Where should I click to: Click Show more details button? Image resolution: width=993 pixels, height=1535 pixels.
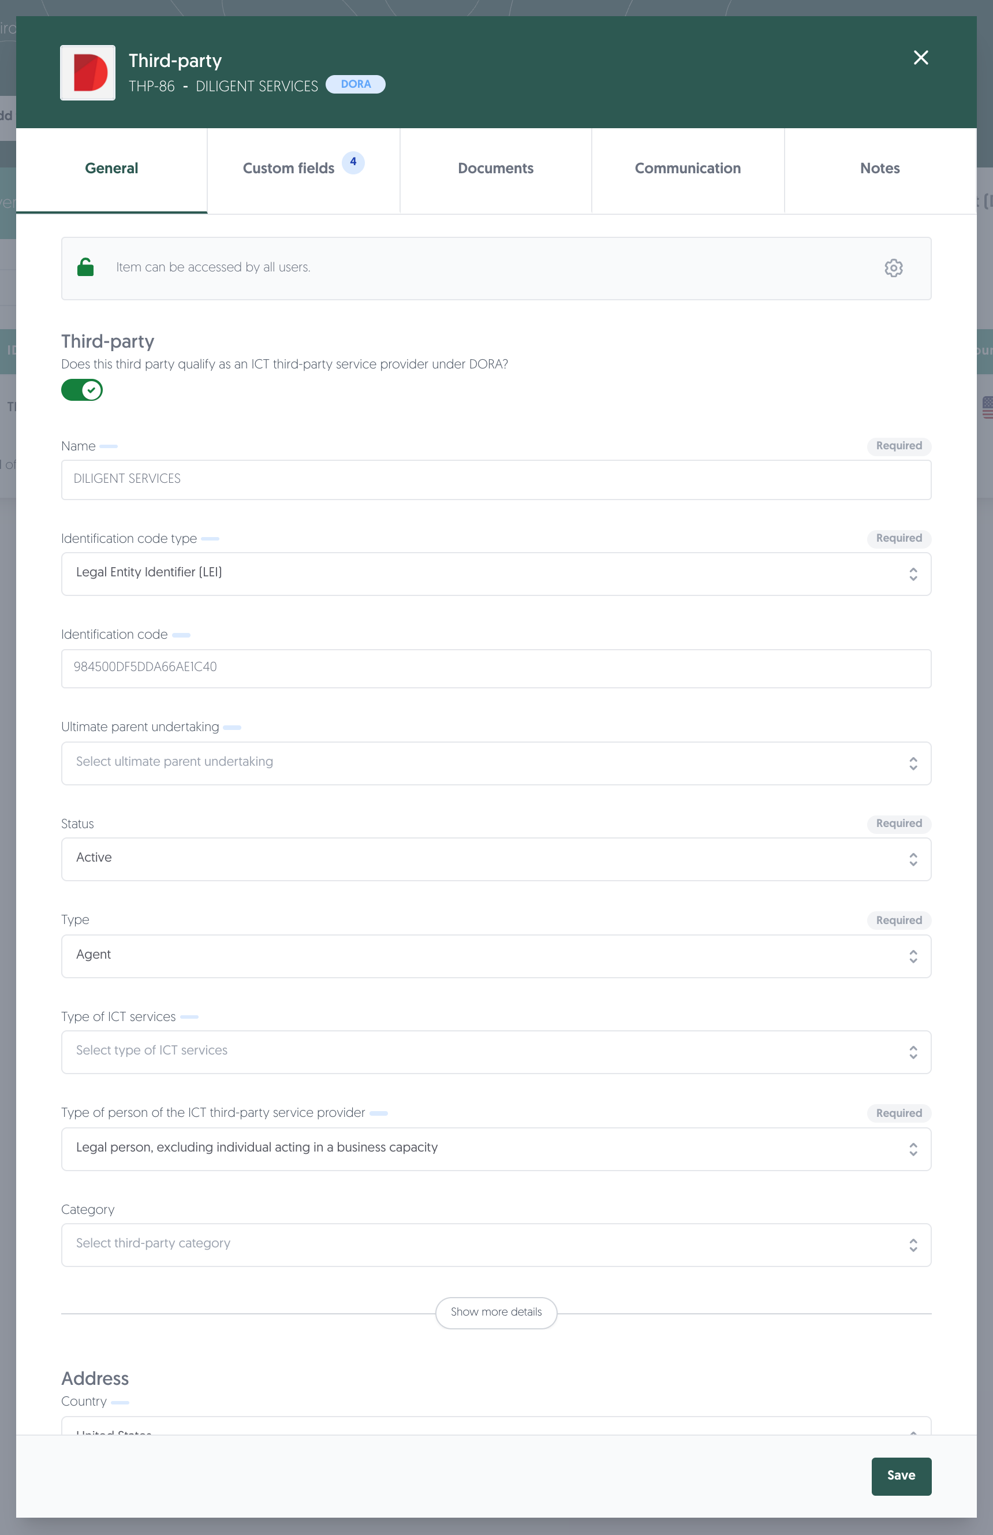[496, 1313]
